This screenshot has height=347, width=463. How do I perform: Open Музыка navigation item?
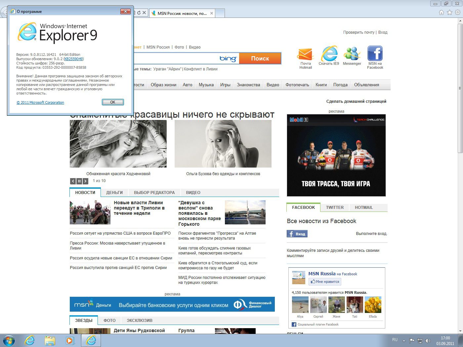[x=206, y=85]
